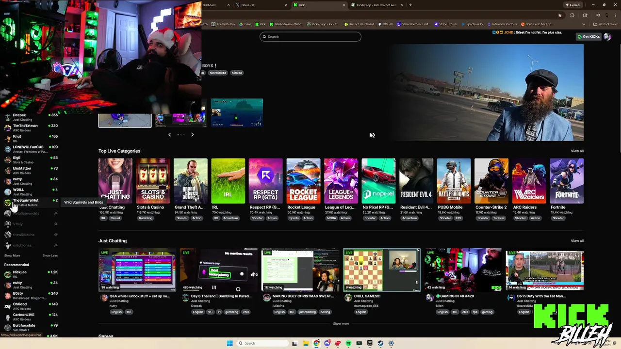
Task: Open the Fortnite category card
Action: [x=567, y=181]
